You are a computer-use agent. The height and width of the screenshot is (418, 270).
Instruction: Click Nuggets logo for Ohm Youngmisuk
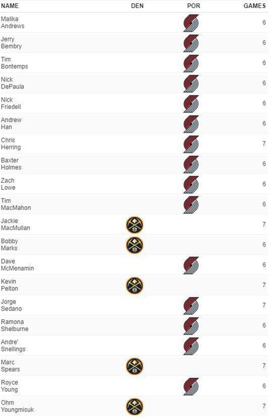pyautogui.click(x=135, y=407)
